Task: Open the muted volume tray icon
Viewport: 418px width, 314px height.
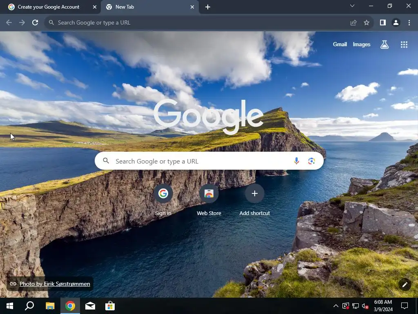Action: point(365,306)
